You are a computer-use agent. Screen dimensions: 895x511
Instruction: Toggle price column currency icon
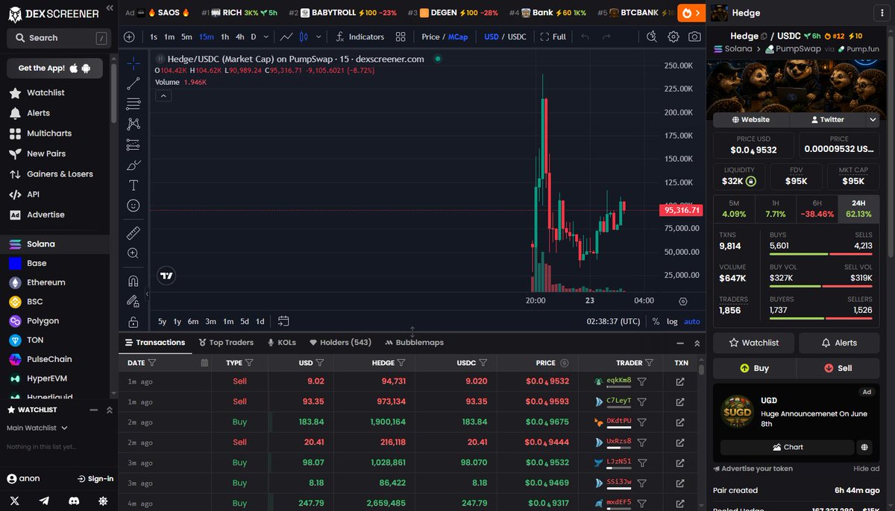(x=564, y=363)
